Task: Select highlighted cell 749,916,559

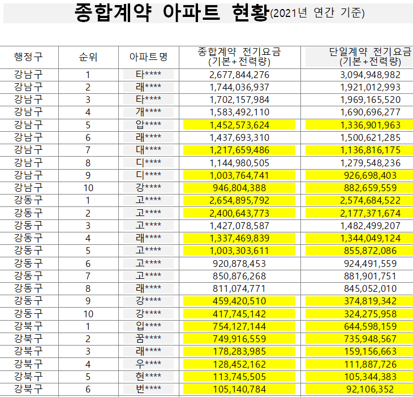Action: 239,339
